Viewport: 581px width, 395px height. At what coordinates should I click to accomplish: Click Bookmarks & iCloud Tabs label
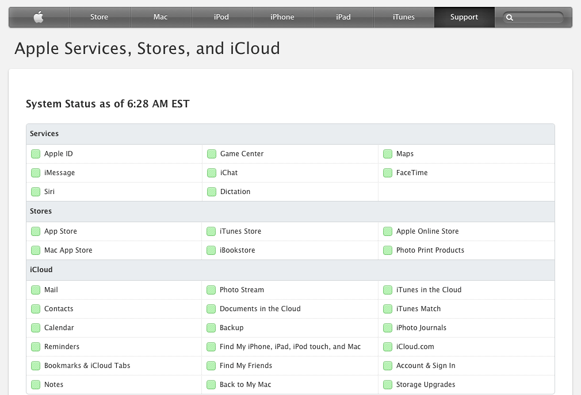(x=87, y=365)
